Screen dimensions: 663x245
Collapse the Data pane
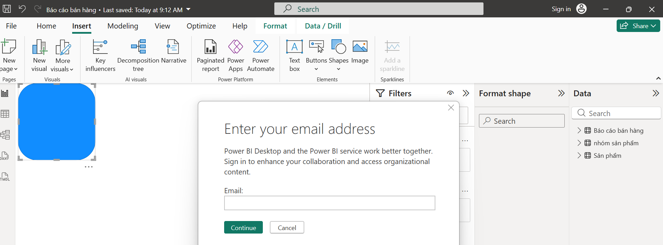[x=656, y=93]
